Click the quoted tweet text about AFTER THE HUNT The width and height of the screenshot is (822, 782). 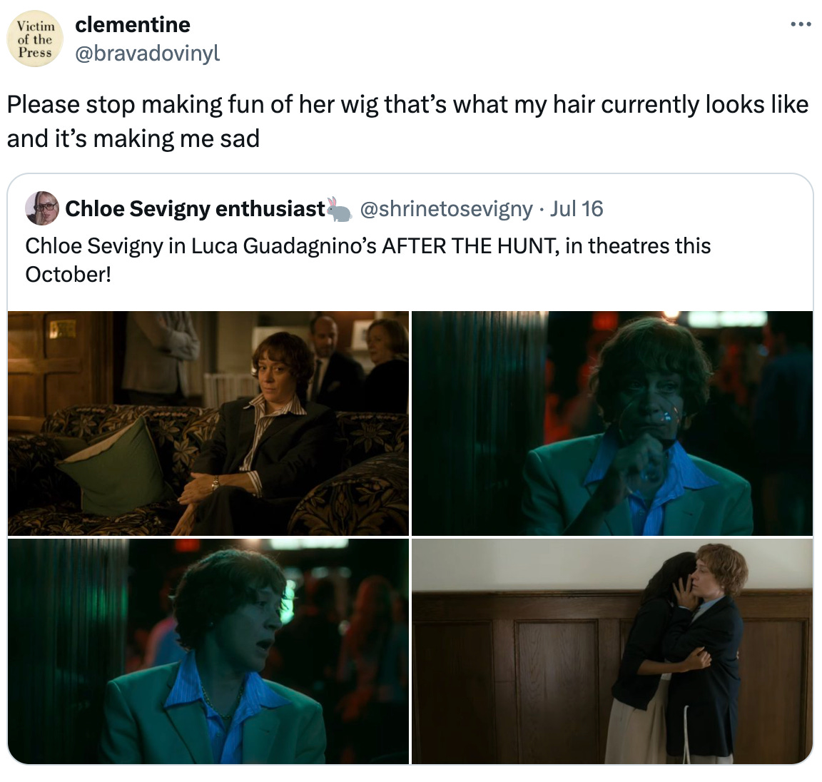pos(367,260)
